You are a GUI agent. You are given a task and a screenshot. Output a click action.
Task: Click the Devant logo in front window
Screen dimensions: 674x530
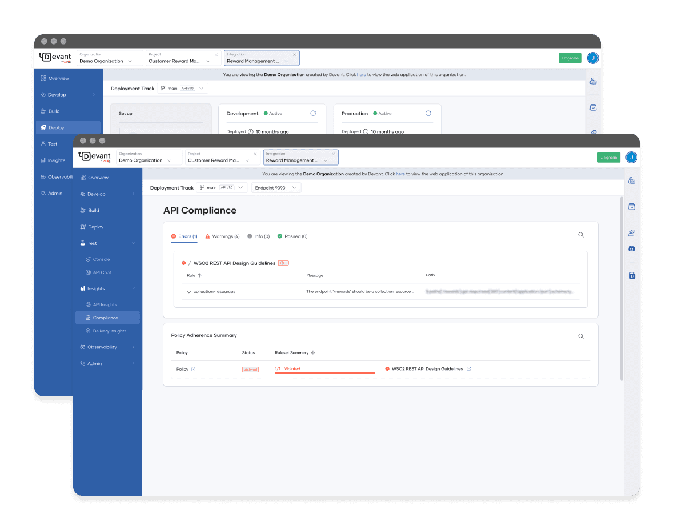(95, 157)
